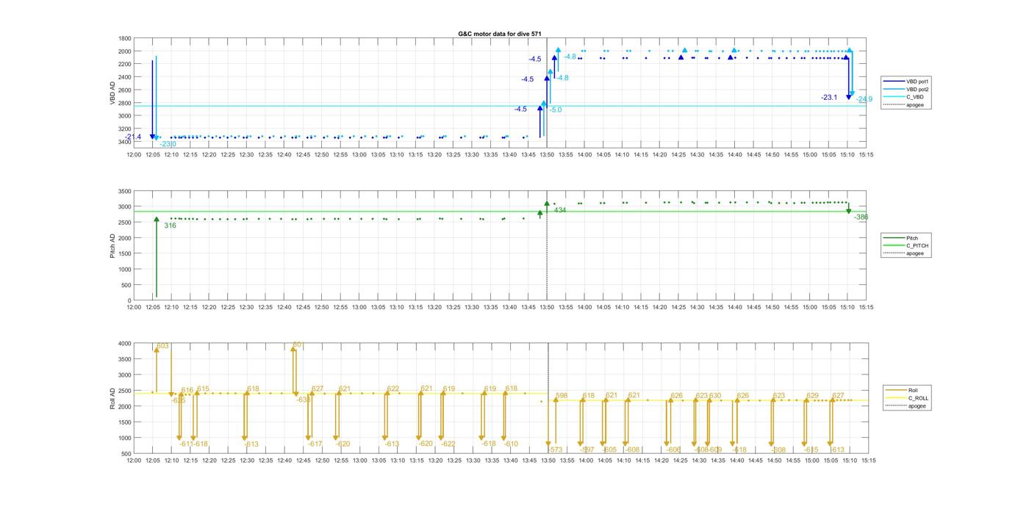
Task: Click the '-597' roll data label
Action: pos(587,450)
